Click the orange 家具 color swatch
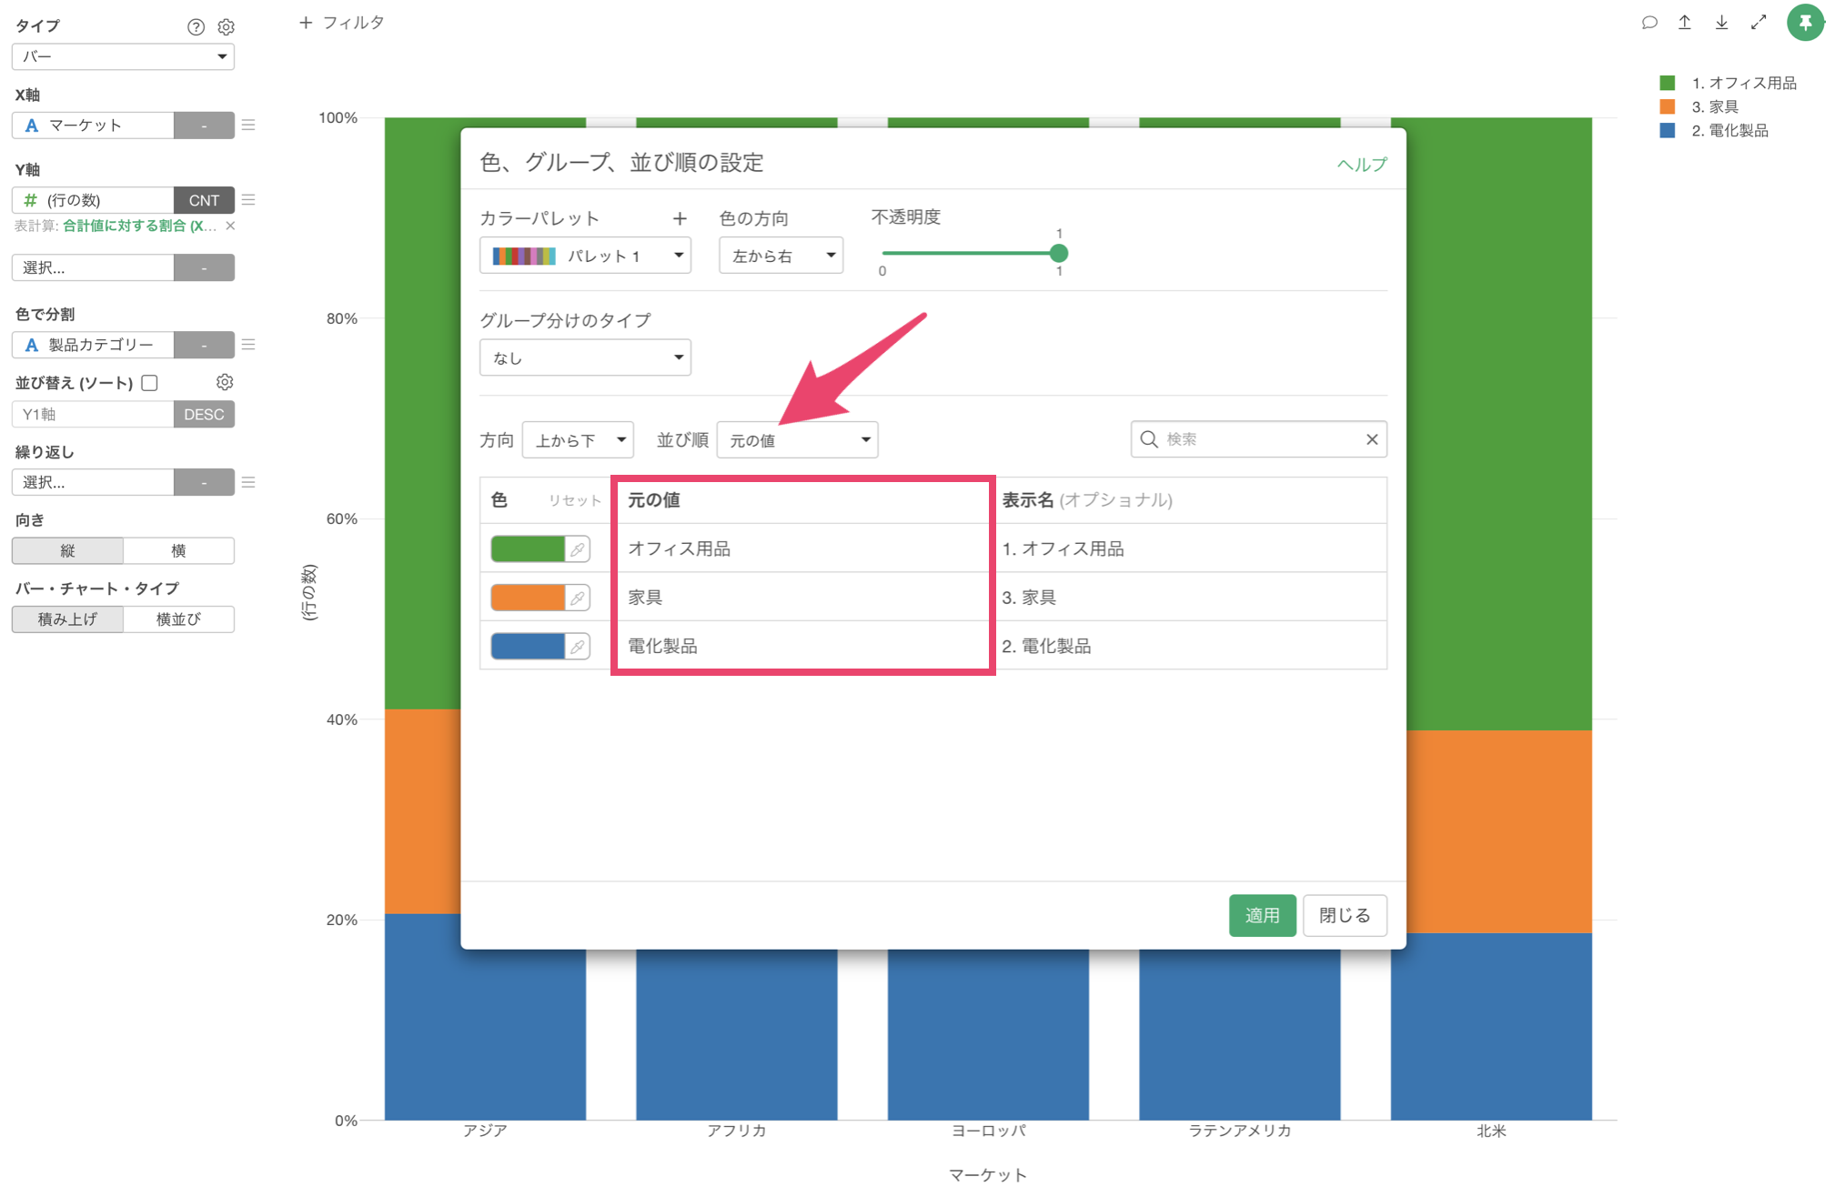Image resolution: width=1845 pixels, height=1197 pixels. pos(528,598)
